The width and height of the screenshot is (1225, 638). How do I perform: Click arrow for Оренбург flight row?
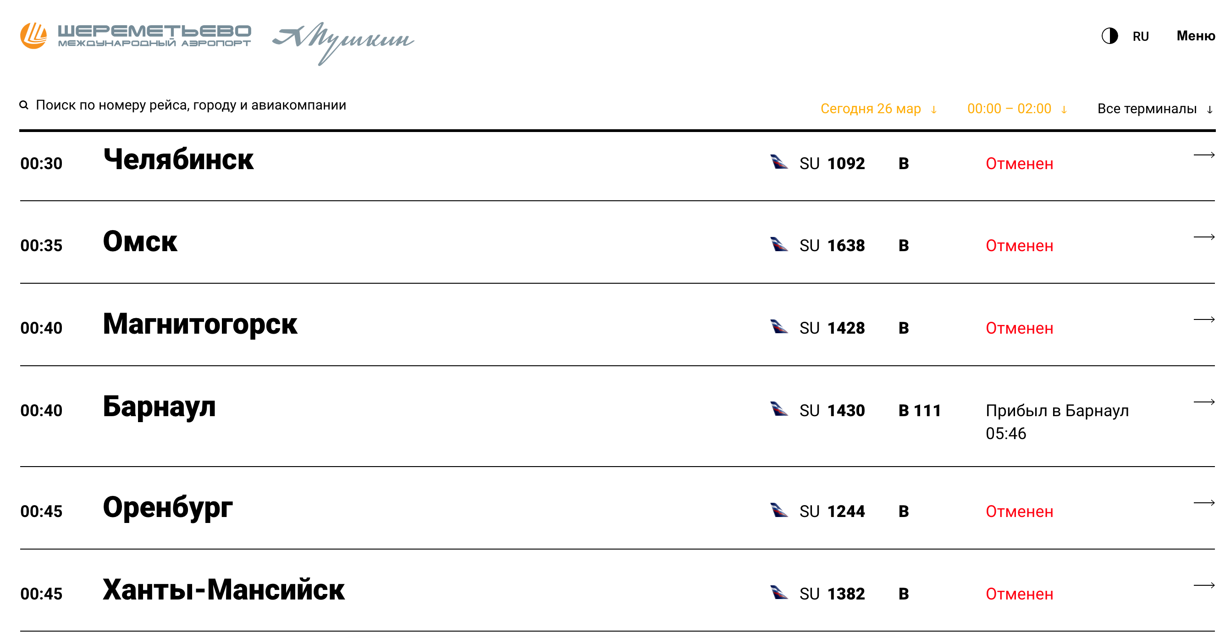pos(1203,503)
